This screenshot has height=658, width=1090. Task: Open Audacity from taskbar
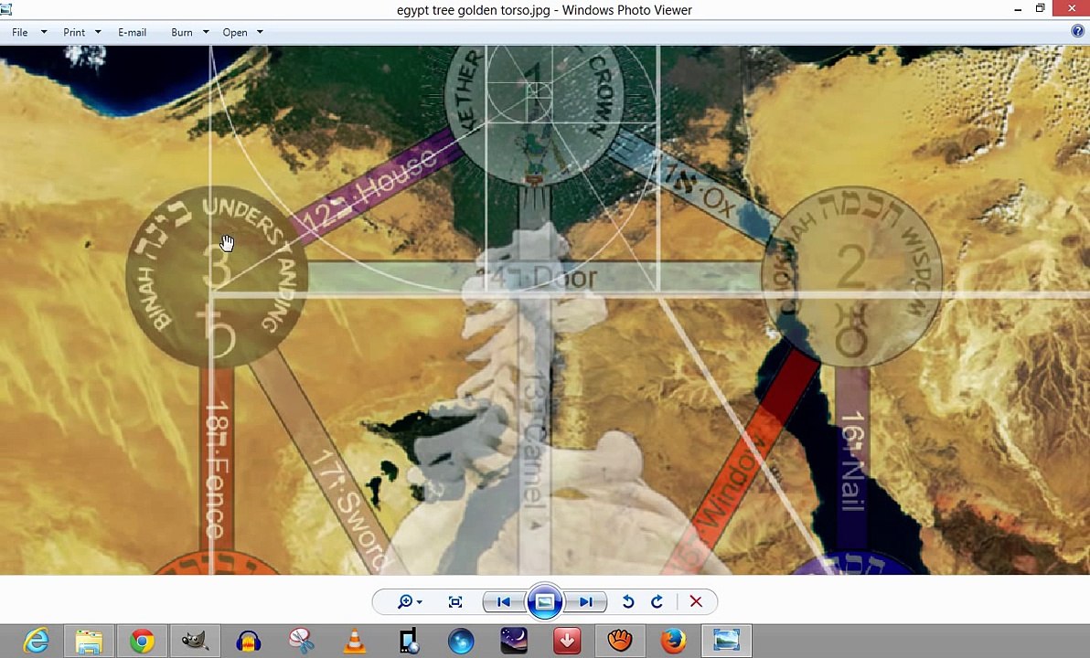tap(248, 641)
